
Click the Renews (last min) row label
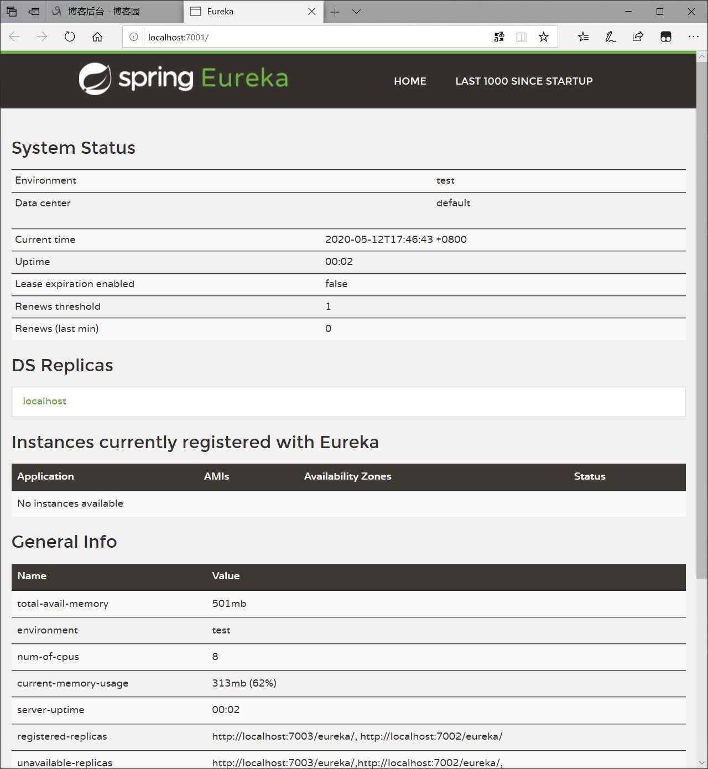click(56, 329)
